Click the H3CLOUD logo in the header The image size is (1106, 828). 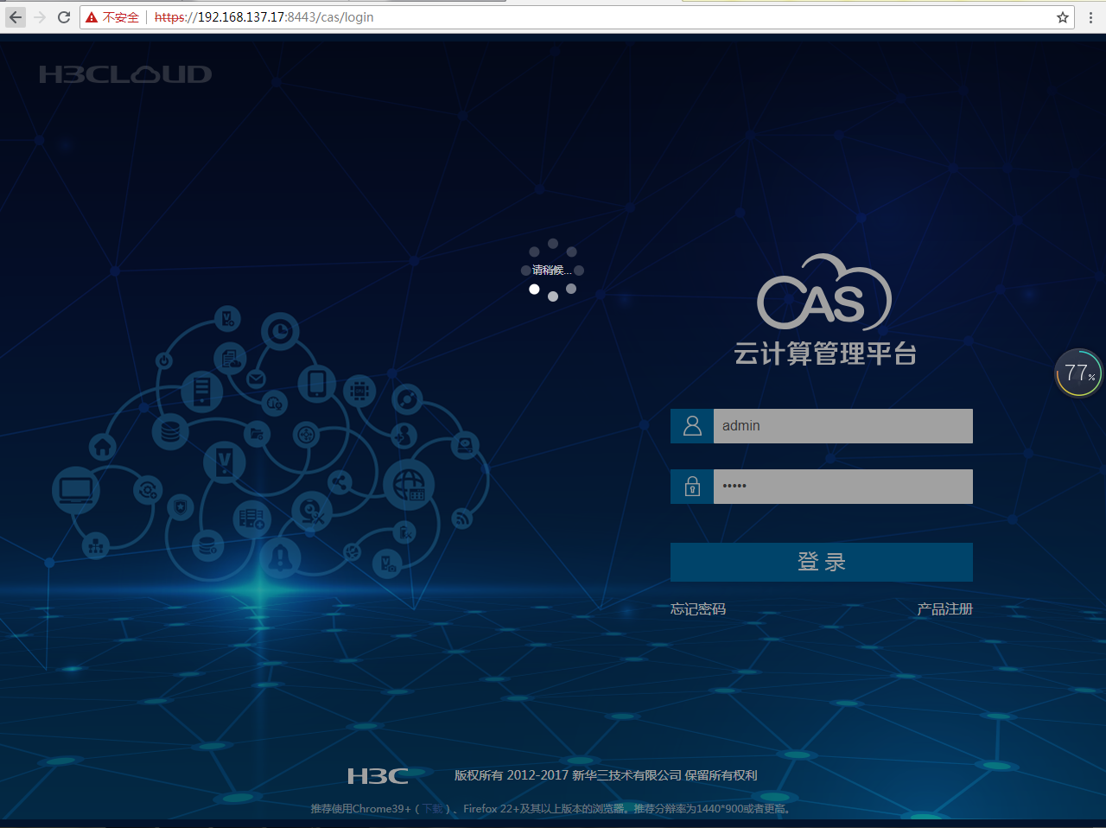(x=125, y=74)
